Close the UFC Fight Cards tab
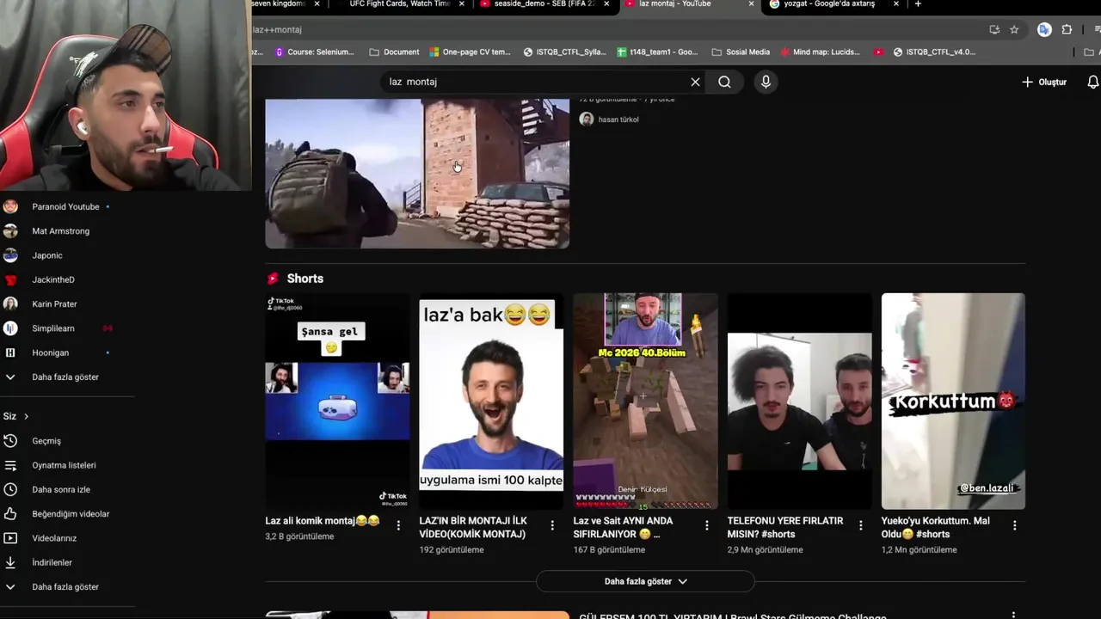 click(x=462, y=4)
